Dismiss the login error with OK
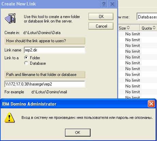 (x=78, y=132)
